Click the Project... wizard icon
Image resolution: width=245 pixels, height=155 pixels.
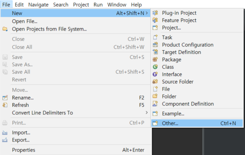(x=155, y=28)
